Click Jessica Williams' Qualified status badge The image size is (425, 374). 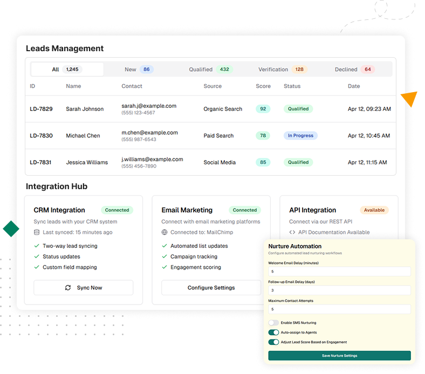298,163
